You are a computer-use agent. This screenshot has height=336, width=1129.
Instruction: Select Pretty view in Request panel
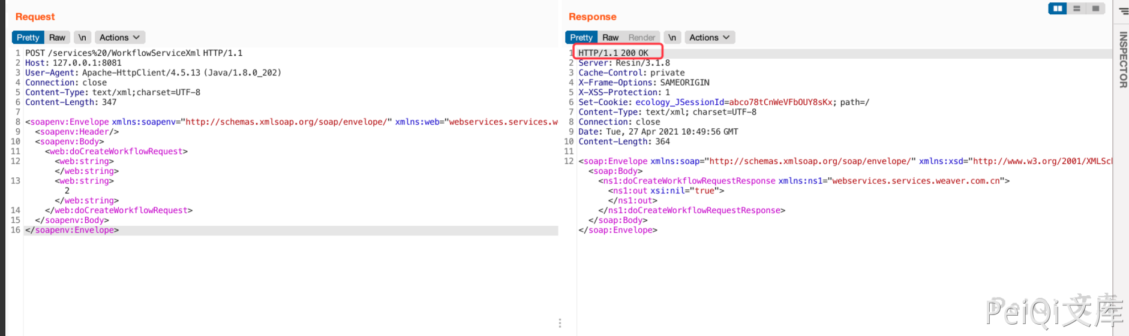28,37
